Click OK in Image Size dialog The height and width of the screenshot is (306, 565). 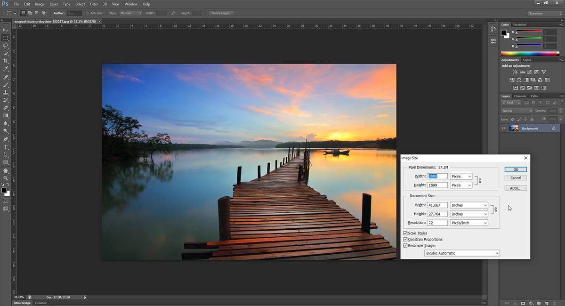[x=516, y=169]
